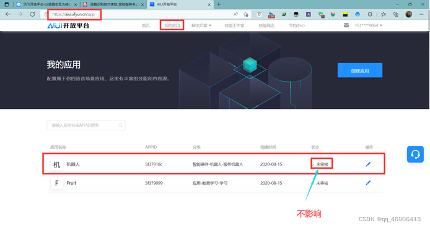Open 文档中心 navigation item
Viewport: 430px width, 228px height.
(296, 25)
